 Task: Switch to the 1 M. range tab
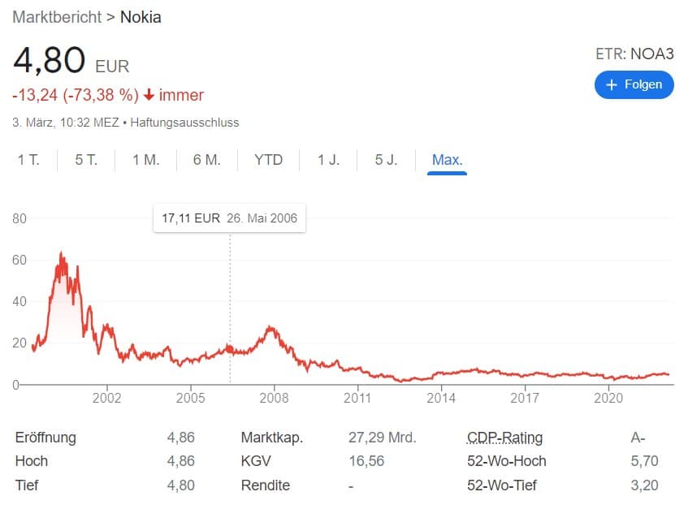click(145, 160)
